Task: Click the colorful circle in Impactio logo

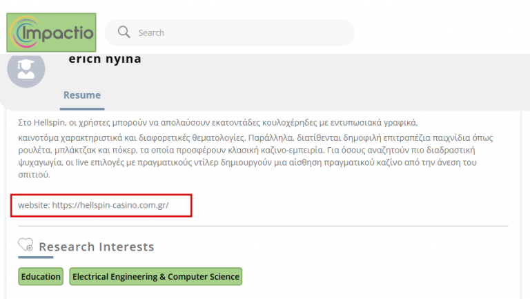Action: [20, 31]
